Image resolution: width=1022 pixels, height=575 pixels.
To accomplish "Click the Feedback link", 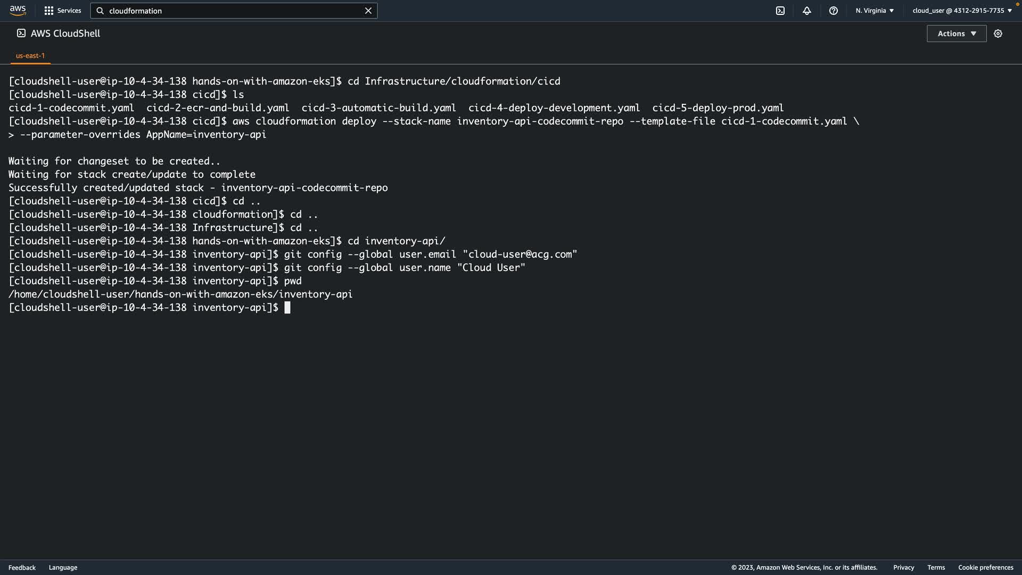I will [22, 568].
